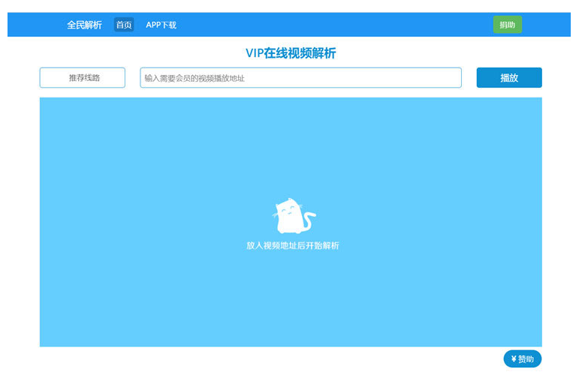Click the 赞助 text on the sponsor button

tap(526, 359)
